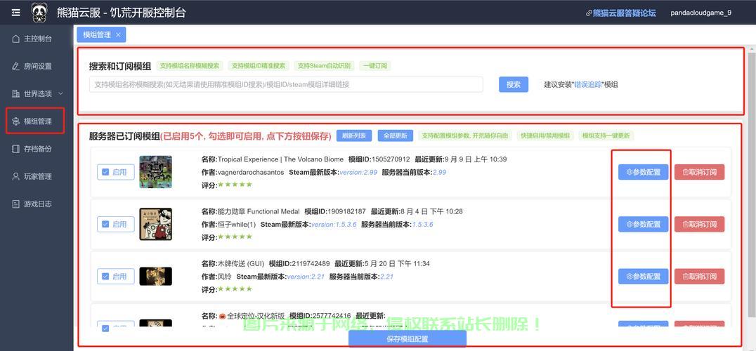
Task: Click the 支持配置模组参数 tag
Action: [x=465, y=135]
